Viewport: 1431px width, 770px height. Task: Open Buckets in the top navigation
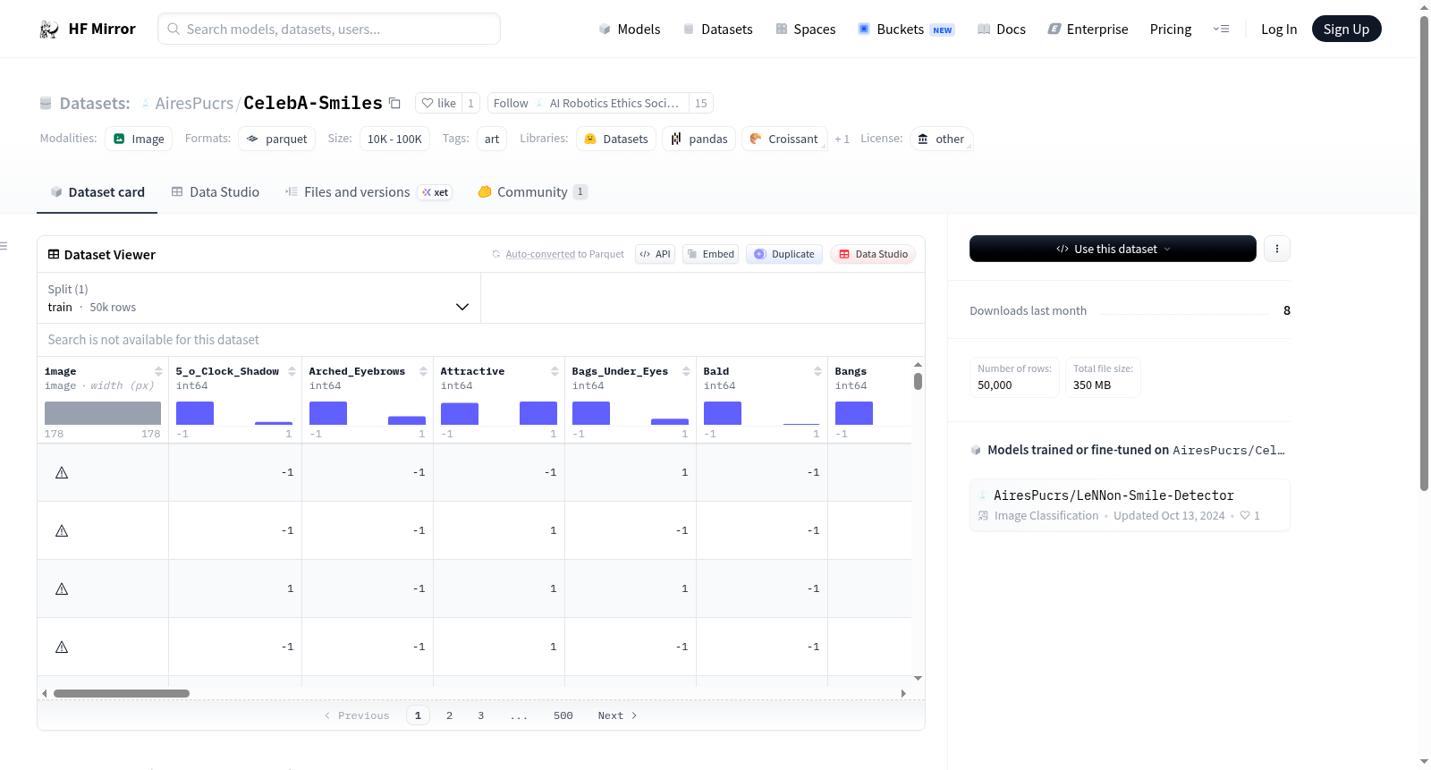[x=906, y=30]
